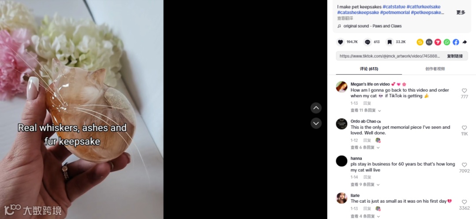This screenshot has height=219, width=476.
Task: Save video with the bookmark icon
Action: 390,42
